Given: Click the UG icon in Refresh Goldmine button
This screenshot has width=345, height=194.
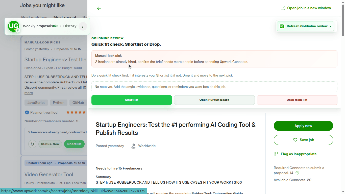Looking at the screenshot, I should click(x=282, y=26).
